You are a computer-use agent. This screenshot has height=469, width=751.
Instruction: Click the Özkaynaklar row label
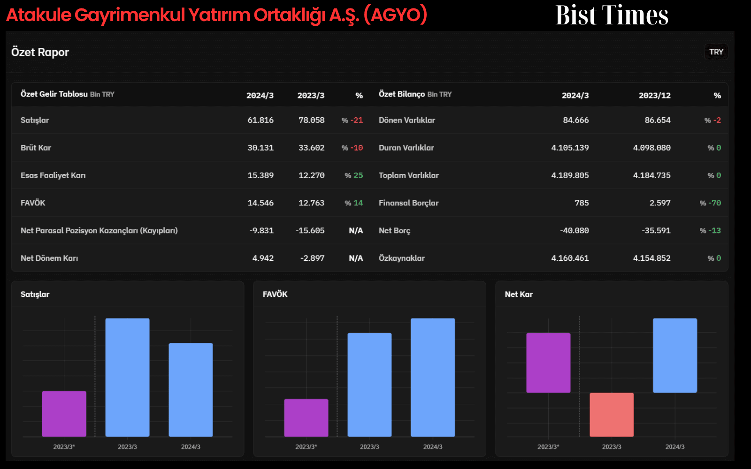pyautogui.click(x=402, y=258)
